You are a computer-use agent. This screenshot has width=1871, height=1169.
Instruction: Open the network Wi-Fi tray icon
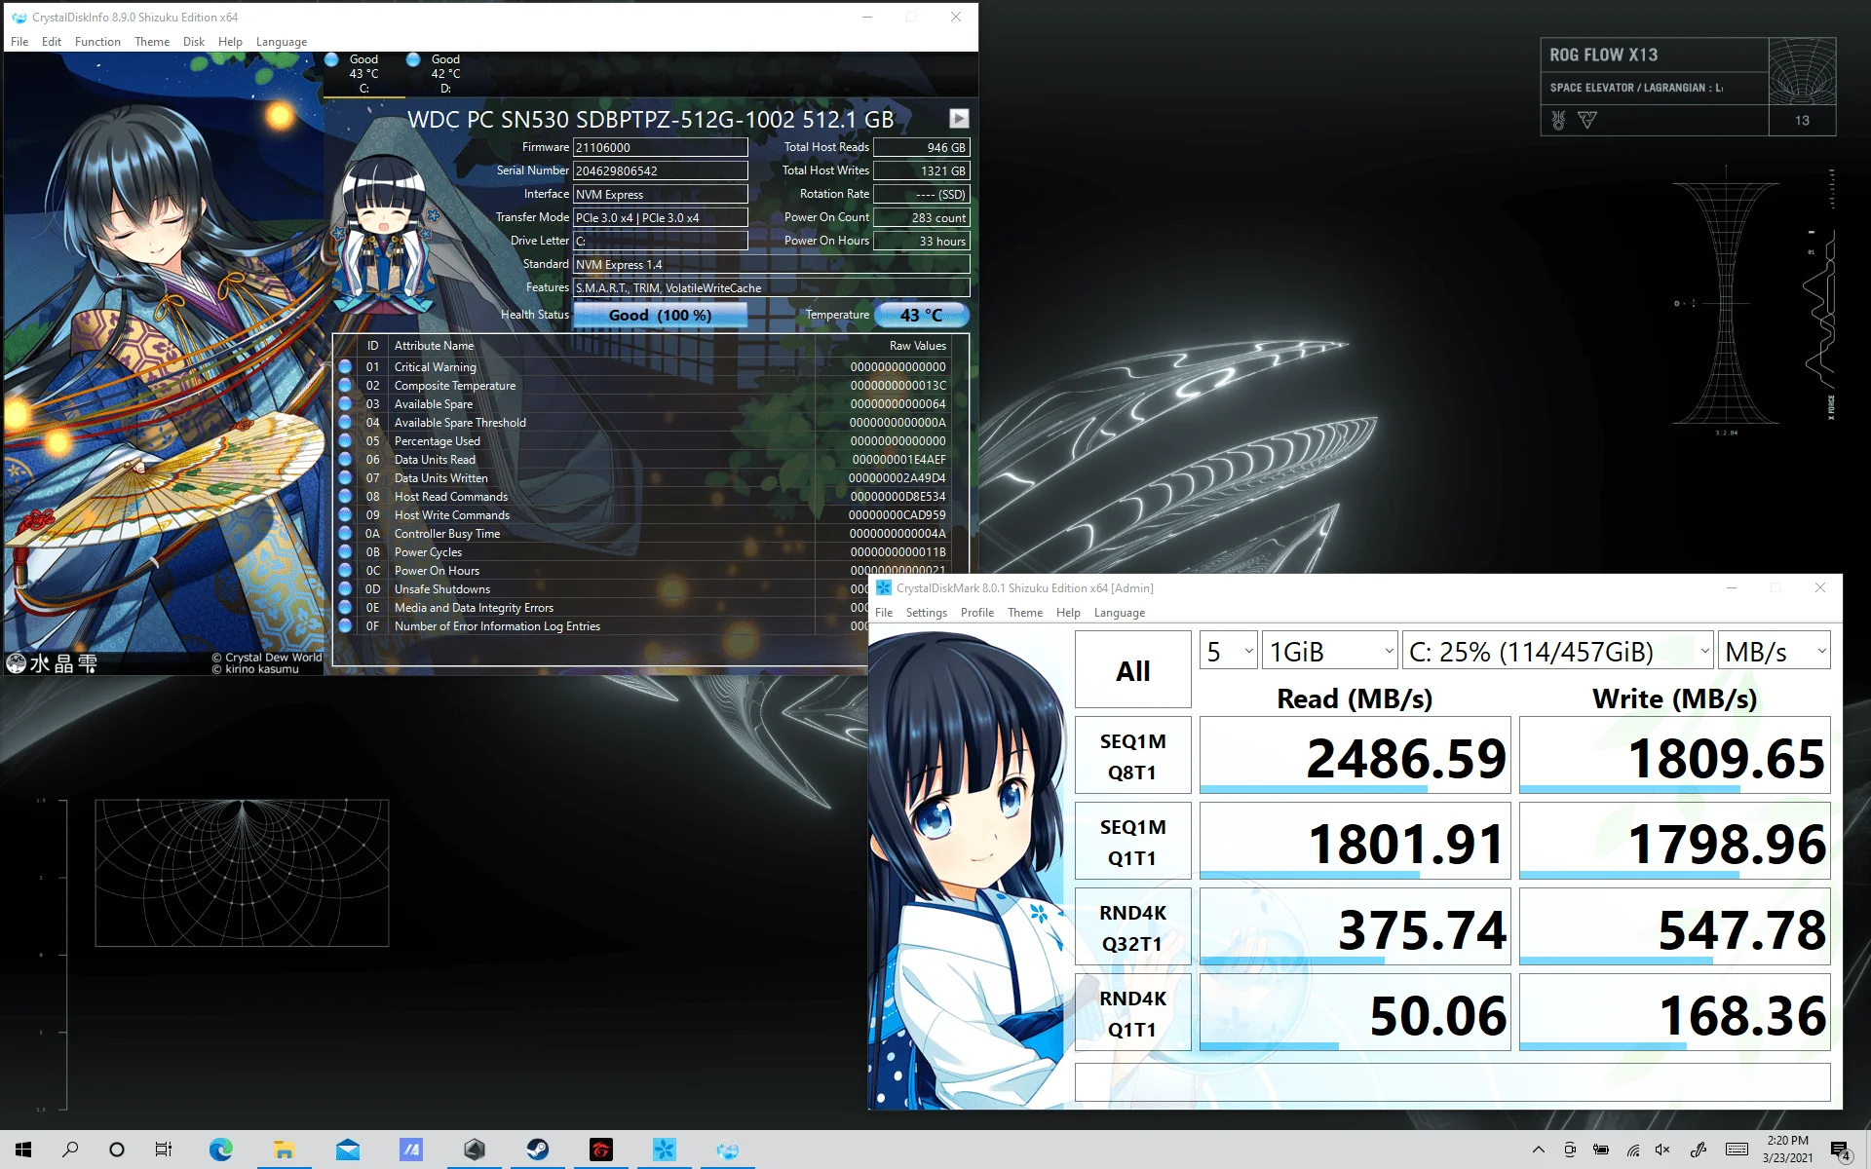pos(1632,1150)
